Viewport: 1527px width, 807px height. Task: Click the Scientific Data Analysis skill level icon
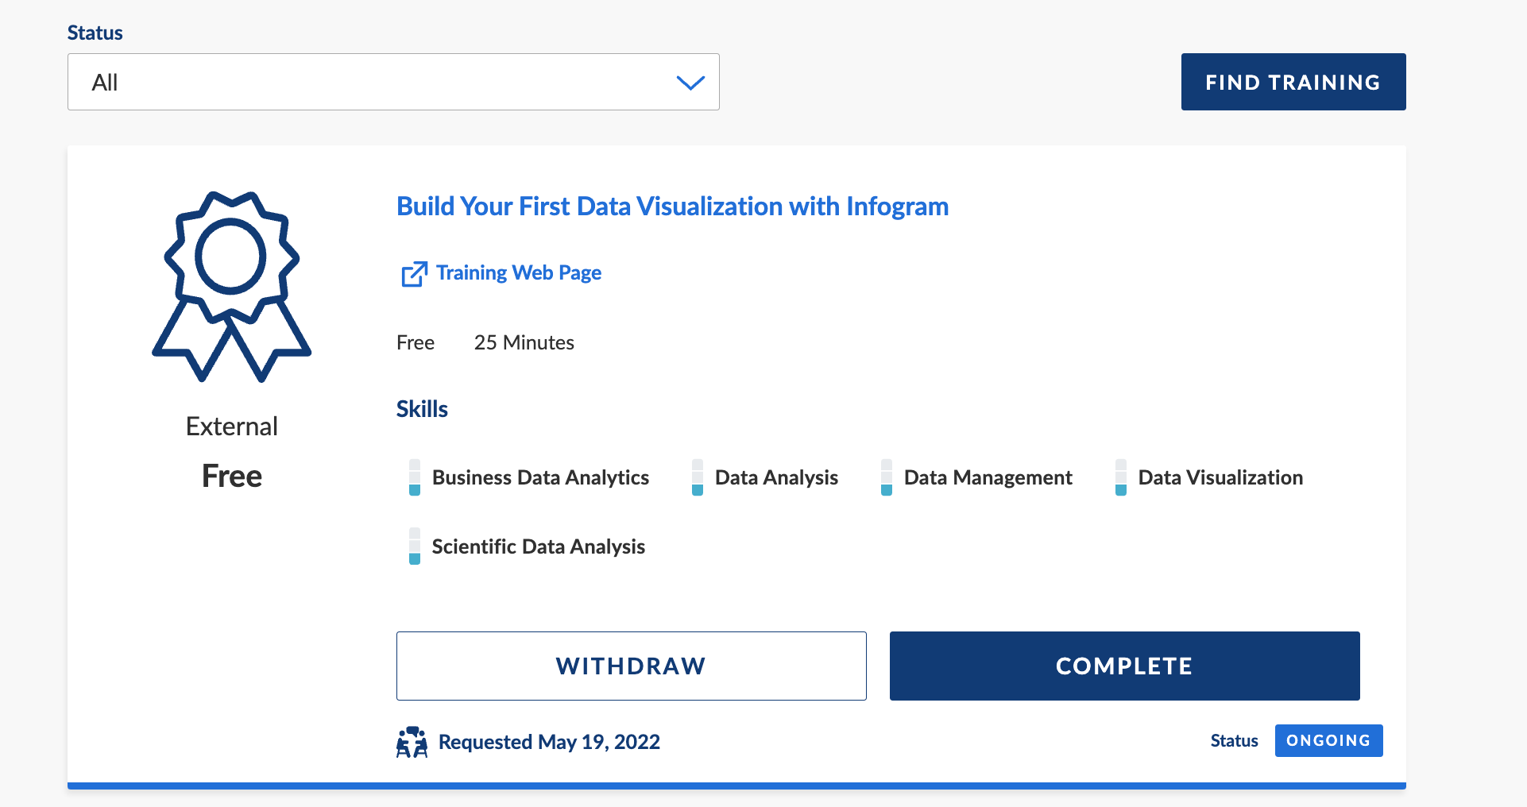click(x=415, y=546)
